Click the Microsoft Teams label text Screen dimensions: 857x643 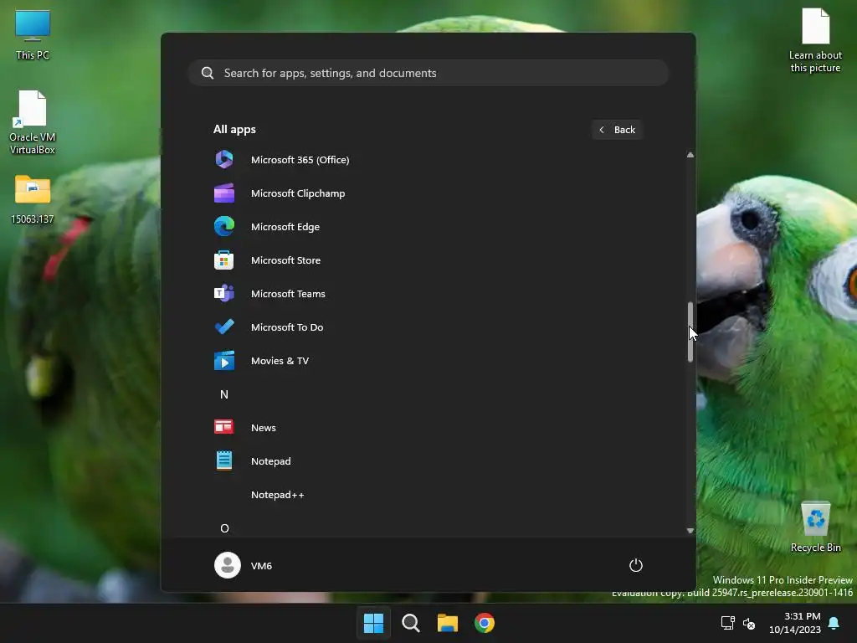[288, 294]
